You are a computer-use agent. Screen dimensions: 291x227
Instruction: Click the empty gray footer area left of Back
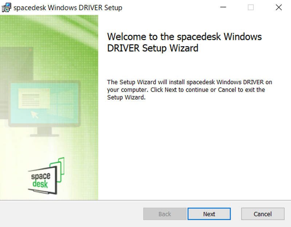pyautogui.click(x=73, y=214)
